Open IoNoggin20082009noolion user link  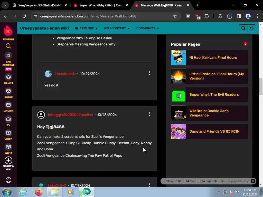point(70,115)
